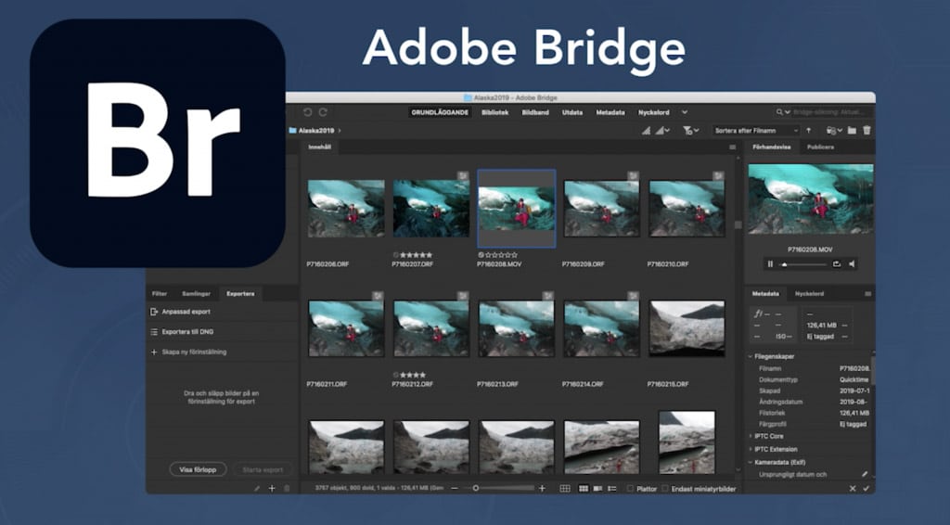Click the rotate counterclockwise arrow icon

point(308,112)
